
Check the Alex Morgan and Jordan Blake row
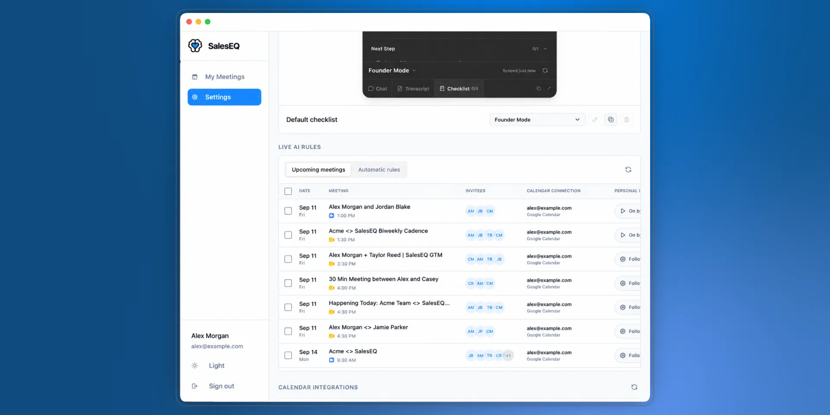point(288,211)
